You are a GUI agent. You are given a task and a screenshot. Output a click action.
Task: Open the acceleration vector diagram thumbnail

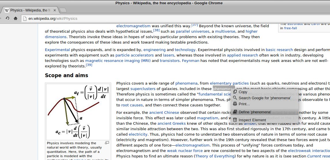point(78,112)
